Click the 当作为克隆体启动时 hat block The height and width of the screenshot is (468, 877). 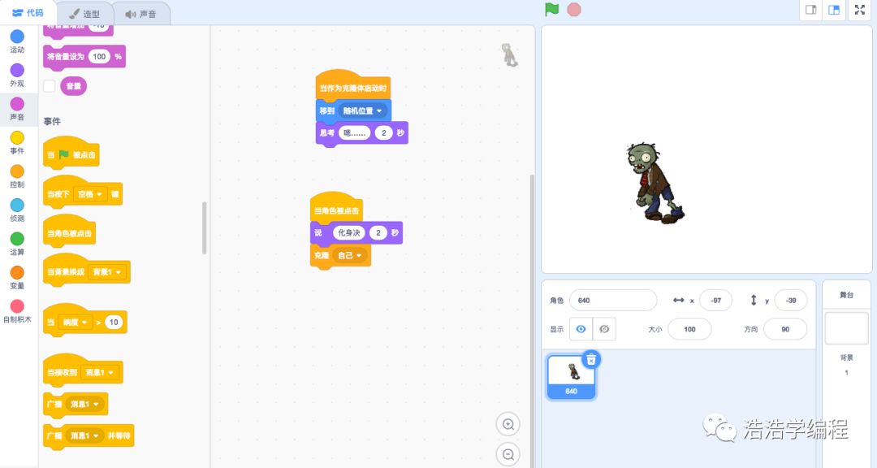pyautogui.click(x=352, y=86)
